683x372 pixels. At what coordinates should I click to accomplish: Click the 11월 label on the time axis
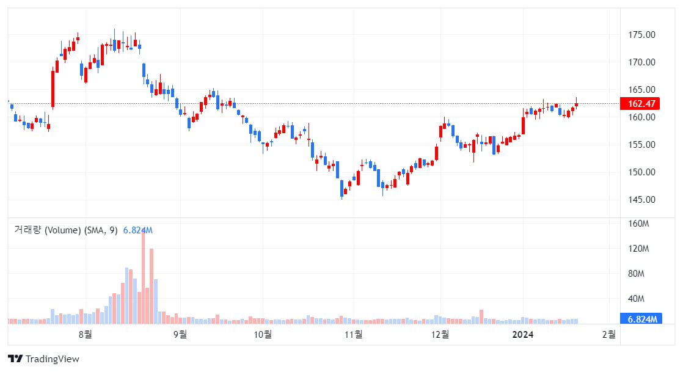pyautogui.click(x=353, y=334)
